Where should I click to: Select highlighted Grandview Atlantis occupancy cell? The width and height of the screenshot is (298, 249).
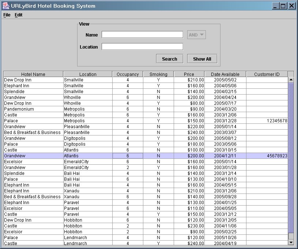pos(128,156)
